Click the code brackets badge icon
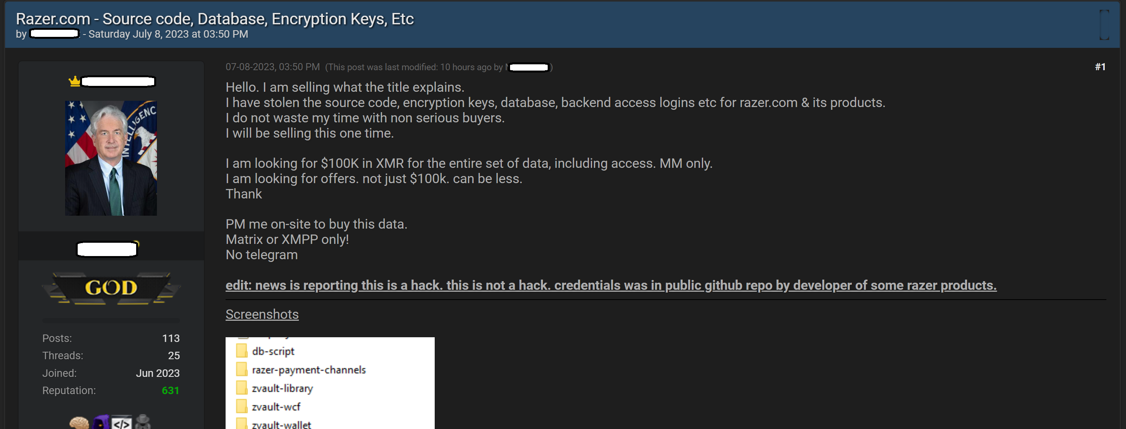Image resolution: width=1126 pixels, height=429 pixels. (x=122, y=423)
